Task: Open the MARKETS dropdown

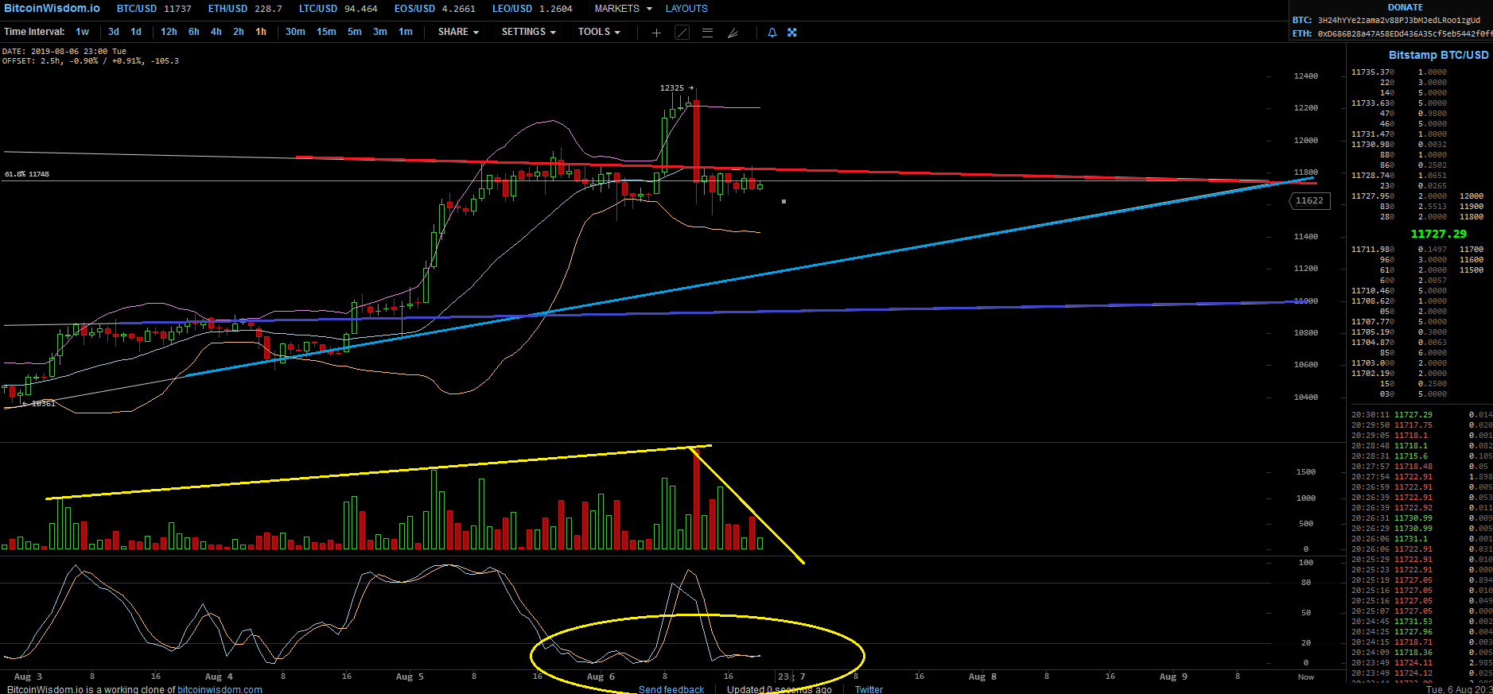Action: click(624, 9)
